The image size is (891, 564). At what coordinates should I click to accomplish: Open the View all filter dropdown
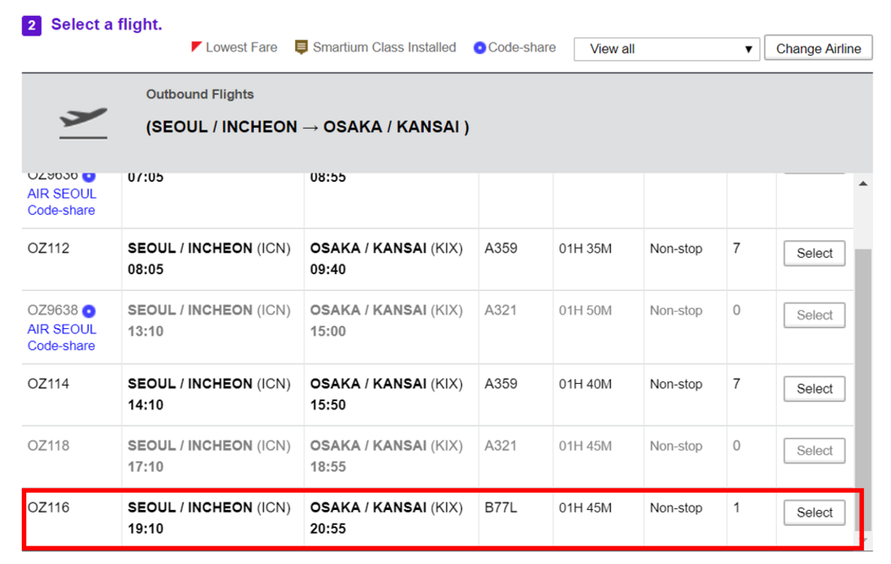(x=667, y=49)
